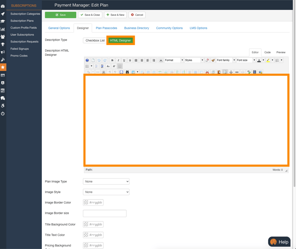The height and width of the screenshot is (249, 296).
Task: Click the Bold formatting icon
Action: pyautogui.click(x=112, y=61)
